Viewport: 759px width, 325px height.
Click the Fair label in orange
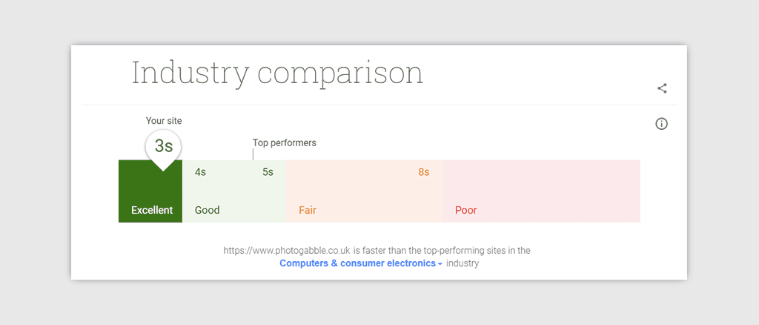(308, 210)
